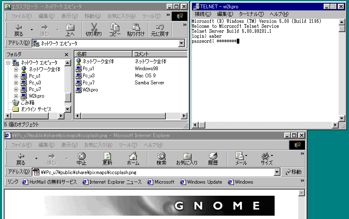Open Internet Explorer ニュース link
Image resolution: width=349 pixels, height=219 pixels.
coord(112,182)
